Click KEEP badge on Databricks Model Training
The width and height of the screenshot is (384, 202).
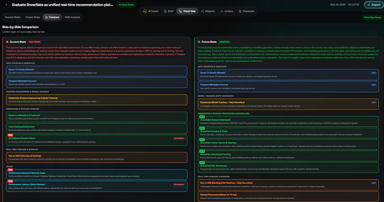374,102
